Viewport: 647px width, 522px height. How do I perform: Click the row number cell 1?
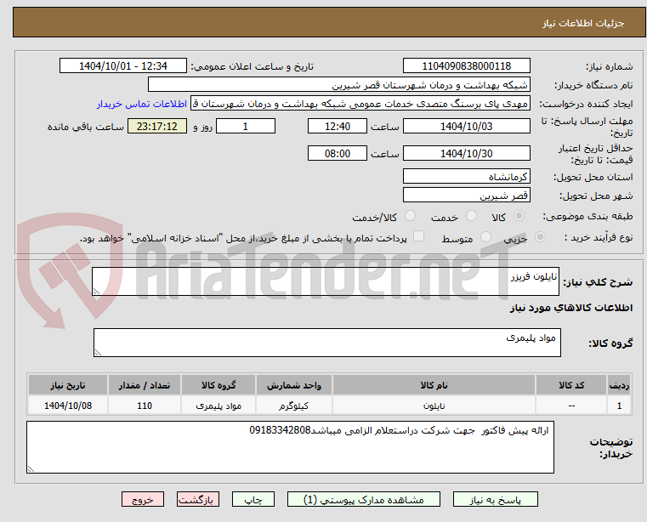[x=619, y=406]
